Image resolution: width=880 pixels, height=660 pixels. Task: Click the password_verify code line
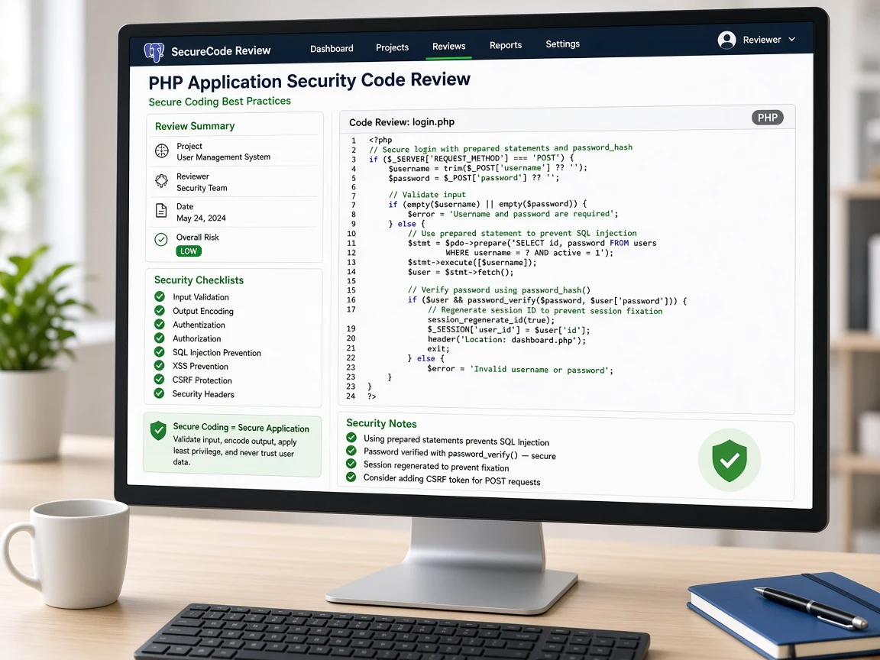tap(547, 301)
